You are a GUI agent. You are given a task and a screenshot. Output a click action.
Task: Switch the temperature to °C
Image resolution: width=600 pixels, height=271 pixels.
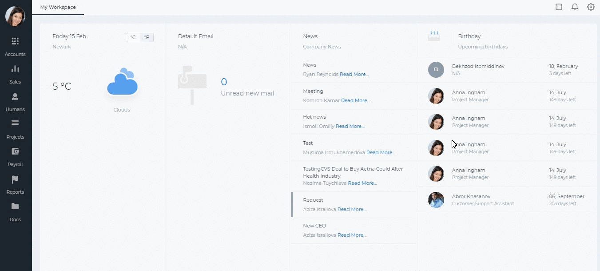point(133,37)
